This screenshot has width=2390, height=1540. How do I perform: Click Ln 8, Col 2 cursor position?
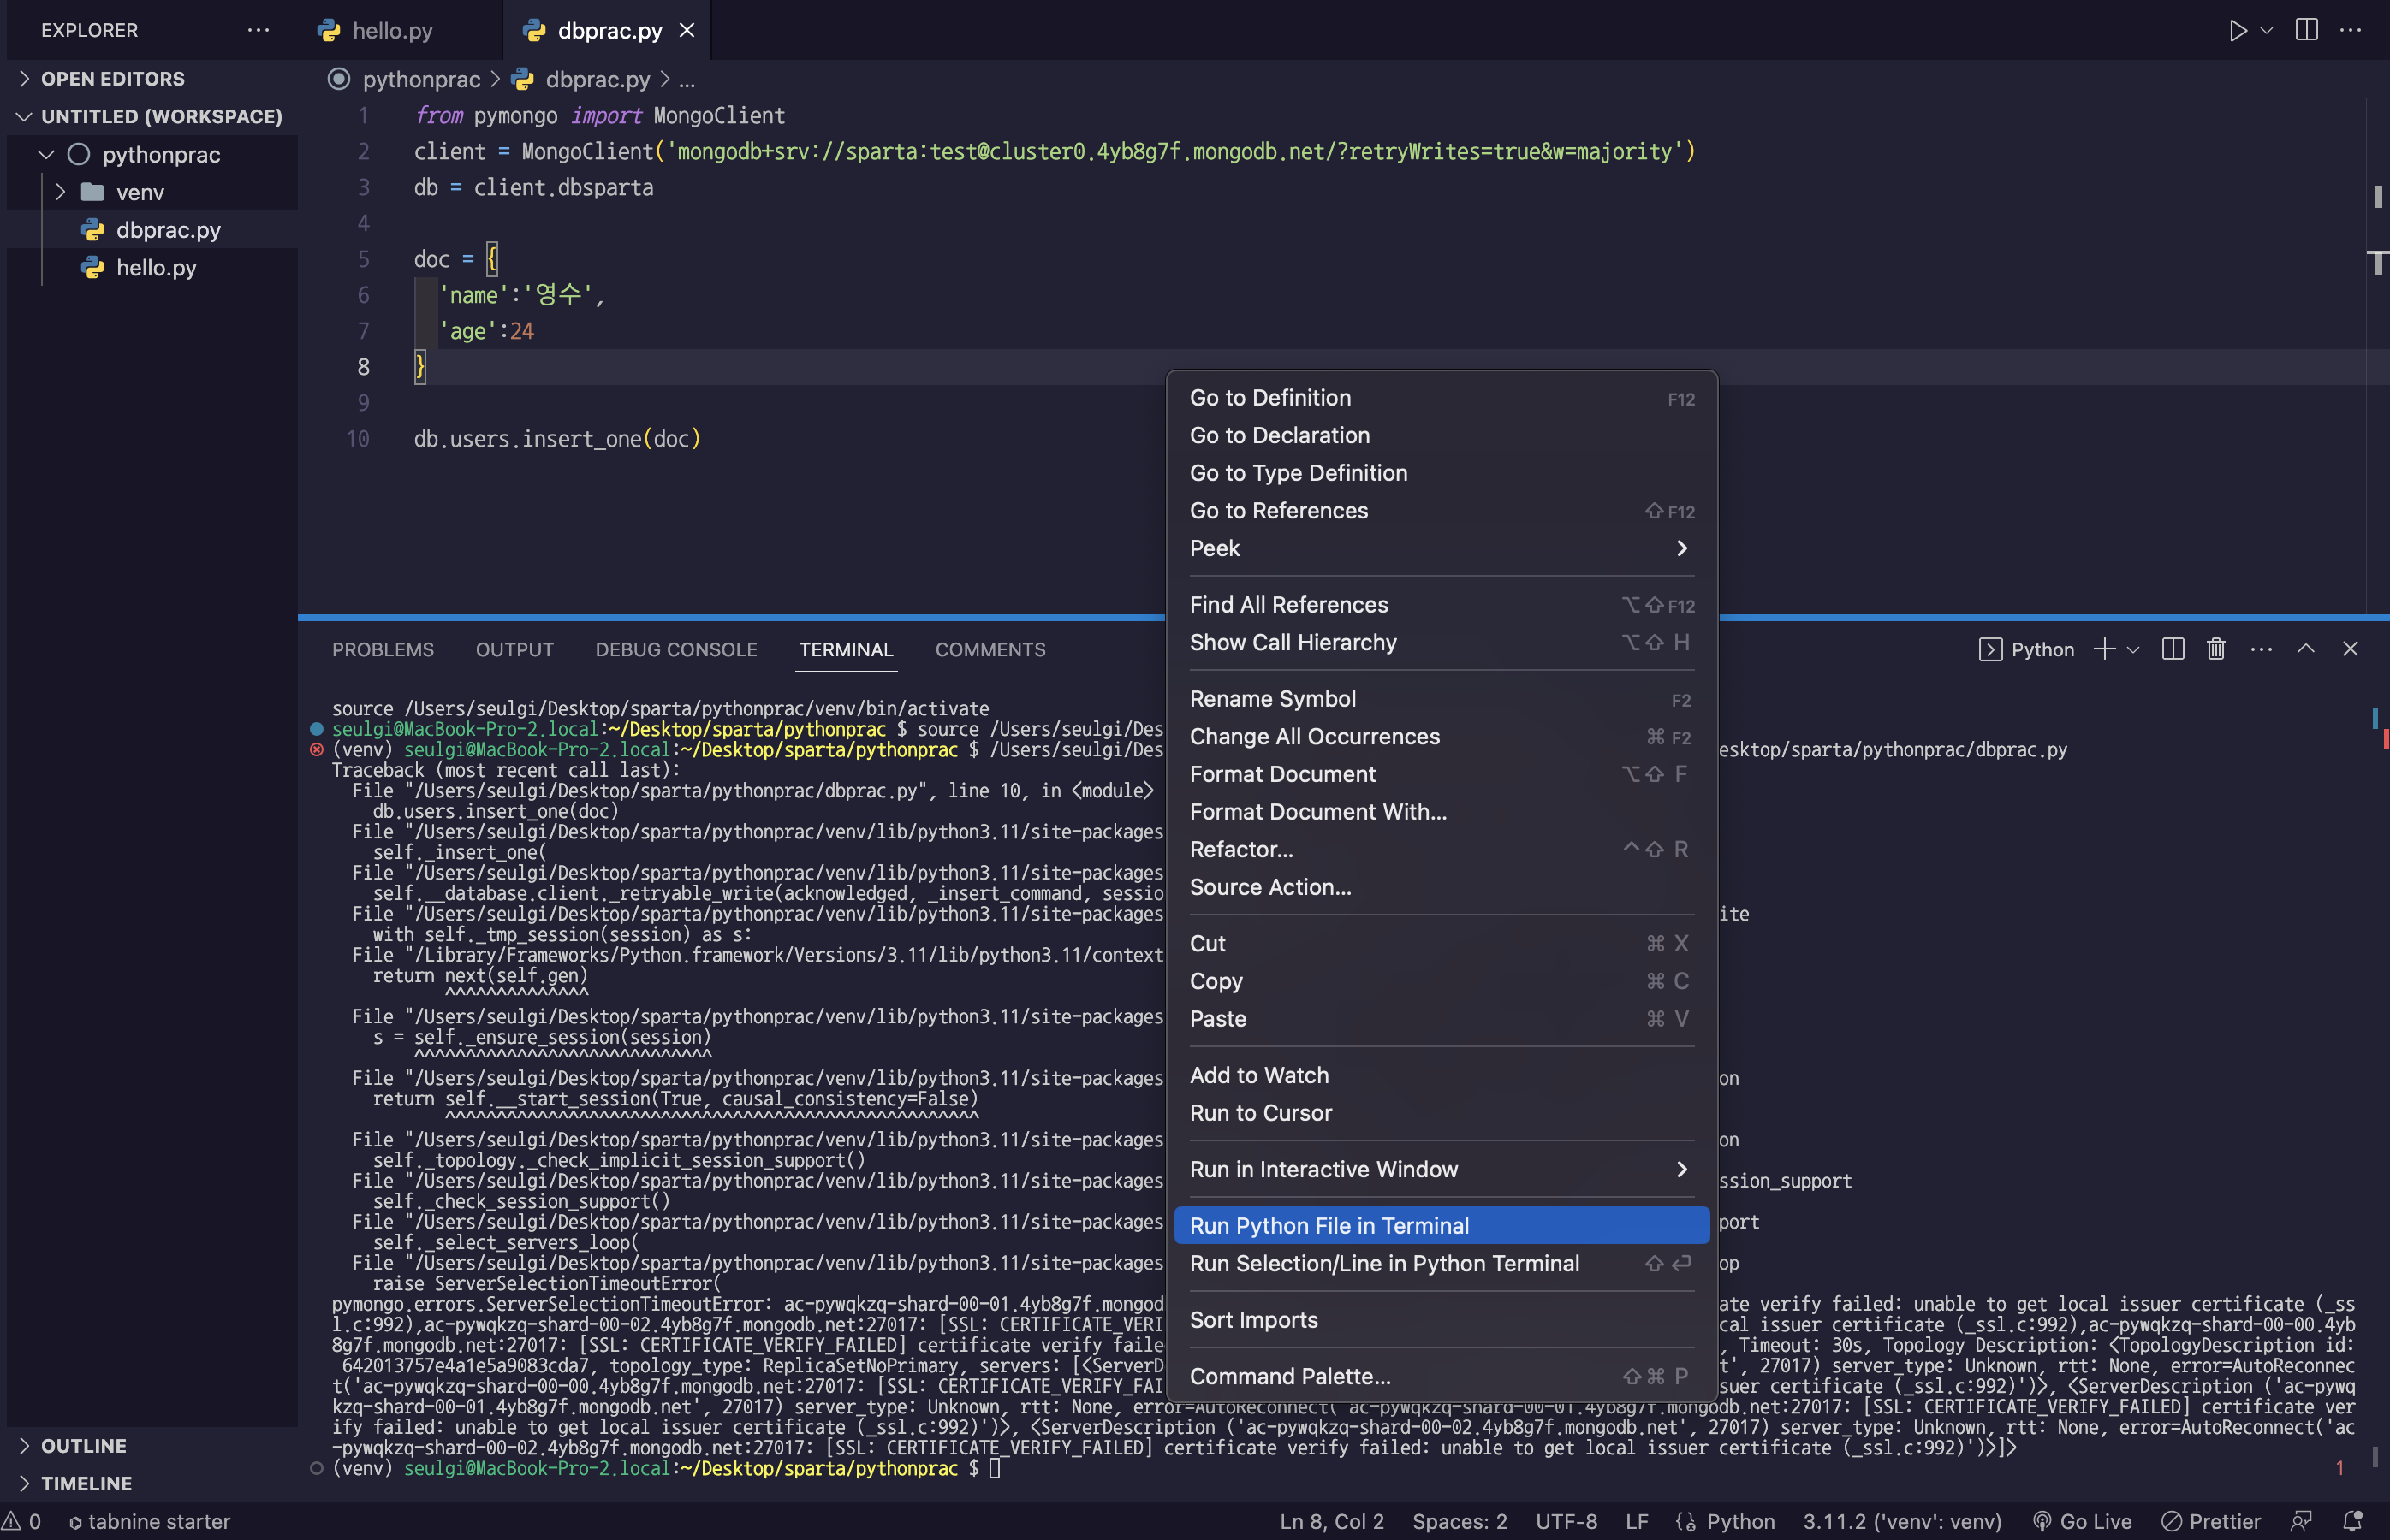pyautogui.click(x=1332, y=1522)
